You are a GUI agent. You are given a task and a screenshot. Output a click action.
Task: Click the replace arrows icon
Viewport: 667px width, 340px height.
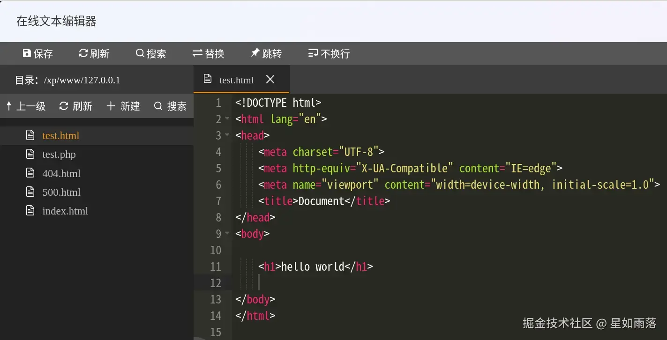point(197,53)
